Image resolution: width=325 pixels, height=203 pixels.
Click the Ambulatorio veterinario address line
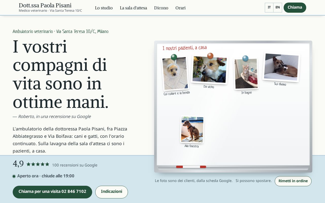coord(60,32)
